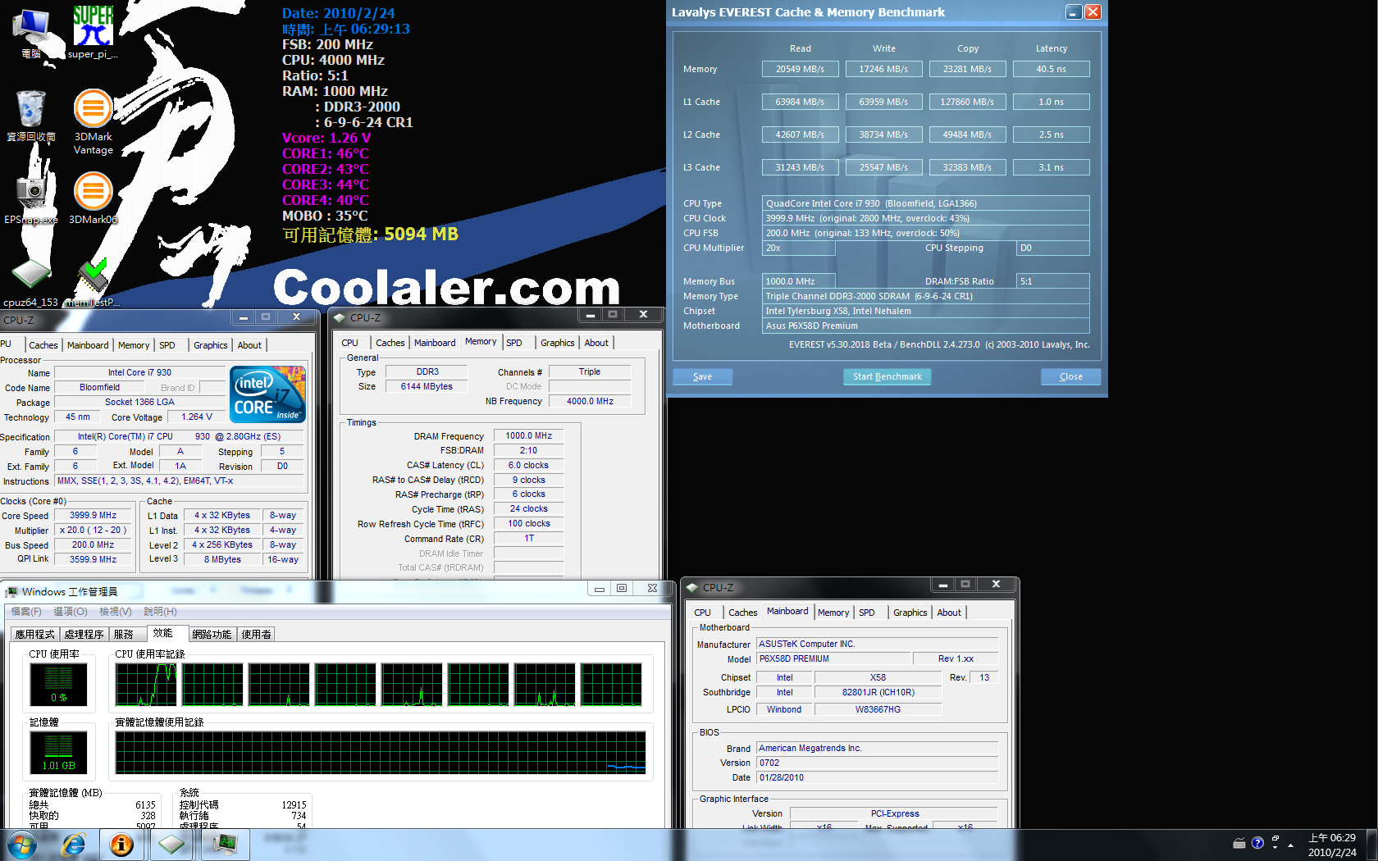Launch the 3DMark Vantage desktop icon
1378x861 pixels.
[x=94, y=121]
